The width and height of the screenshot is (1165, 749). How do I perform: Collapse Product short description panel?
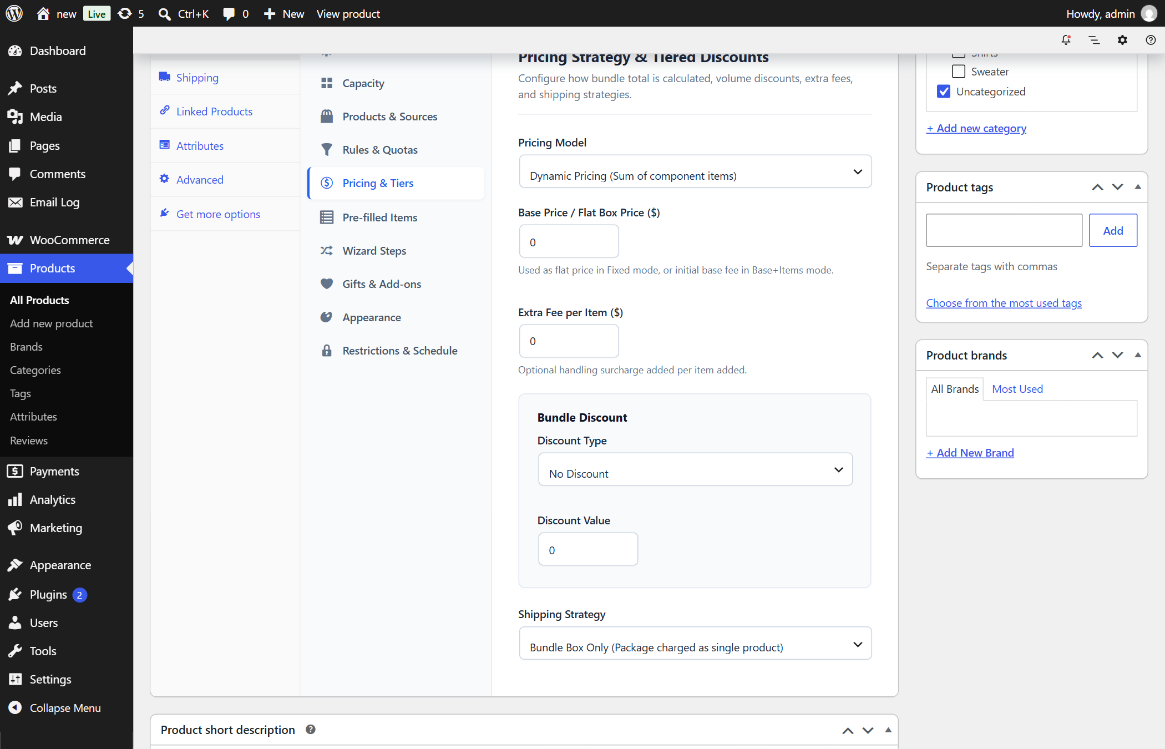pos(888,730)
